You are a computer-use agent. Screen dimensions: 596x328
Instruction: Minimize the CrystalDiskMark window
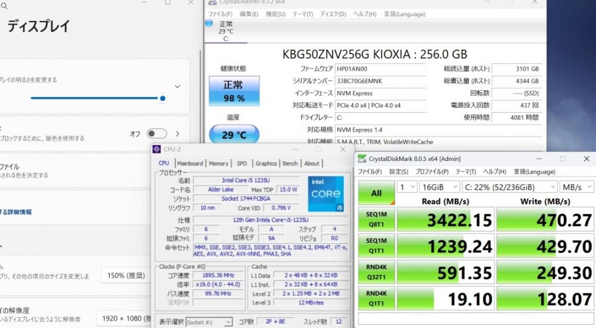tap(539, 159)
